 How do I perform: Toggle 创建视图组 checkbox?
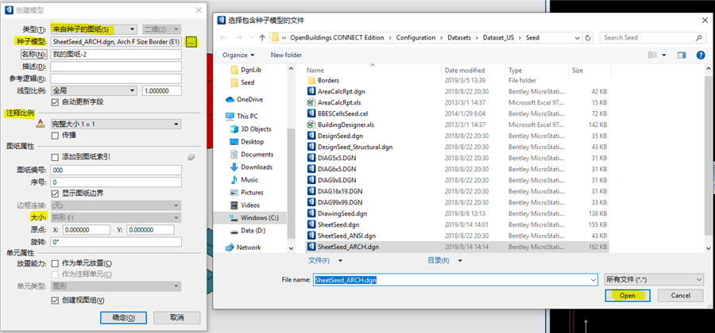[x=55, y=300]
